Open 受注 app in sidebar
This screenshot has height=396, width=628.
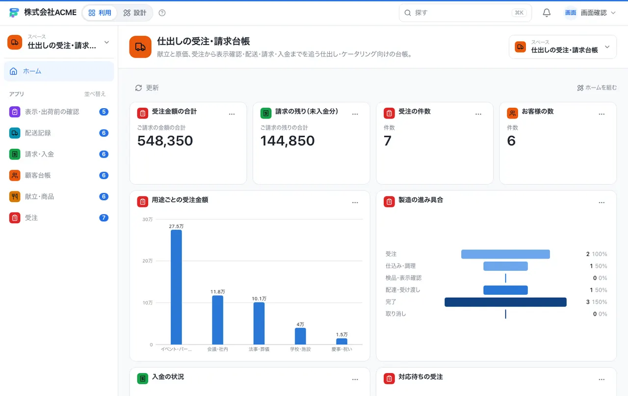[x=59, y=218]
